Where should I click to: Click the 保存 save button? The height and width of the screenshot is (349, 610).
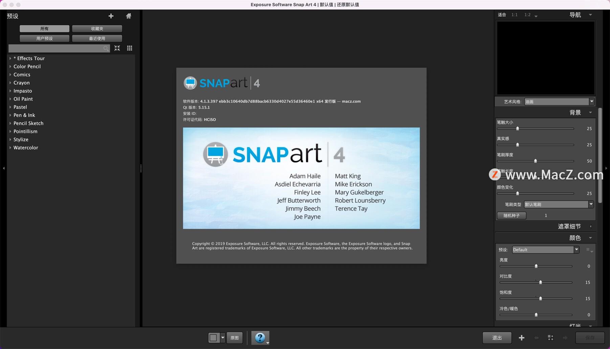click(590, 338)
